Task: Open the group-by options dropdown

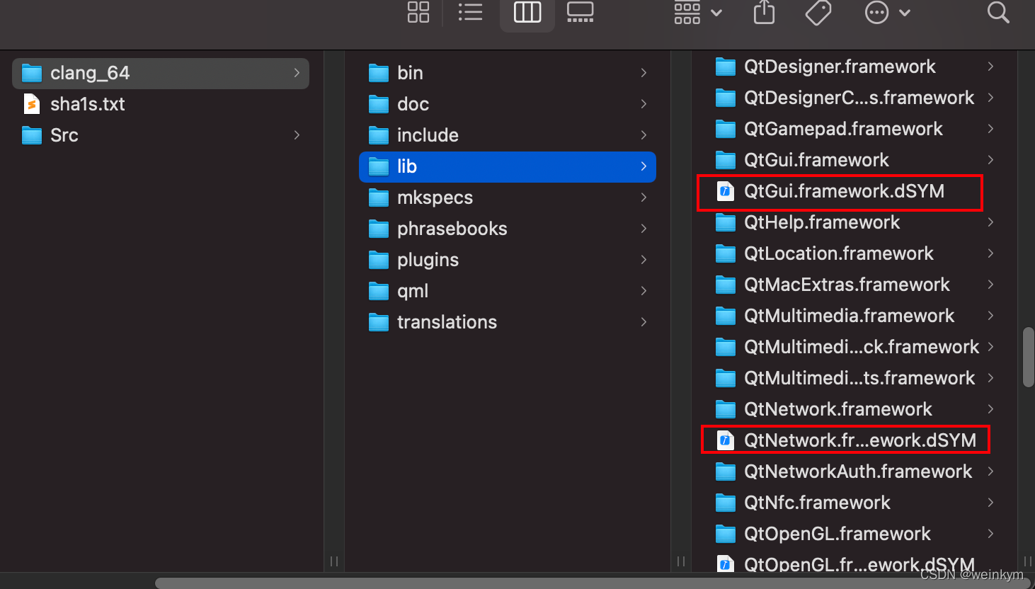Action: (698, 12)
